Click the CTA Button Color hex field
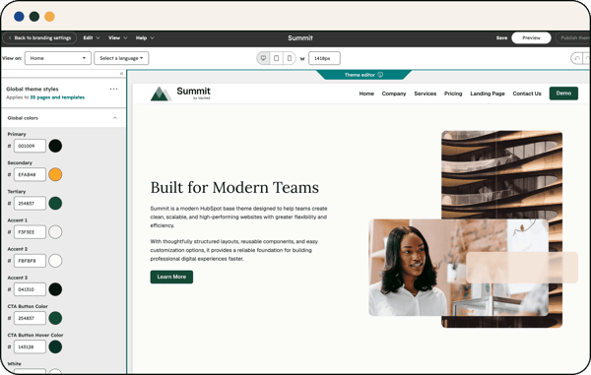This screenshot has height=375, width=591. click(30, 318)
